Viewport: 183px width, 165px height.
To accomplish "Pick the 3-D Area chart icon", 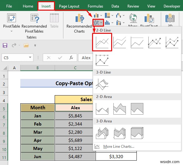I will 102,133.
